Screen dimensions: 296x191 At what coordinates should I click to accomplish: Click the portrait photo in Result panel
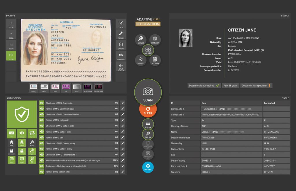(186, 38)
